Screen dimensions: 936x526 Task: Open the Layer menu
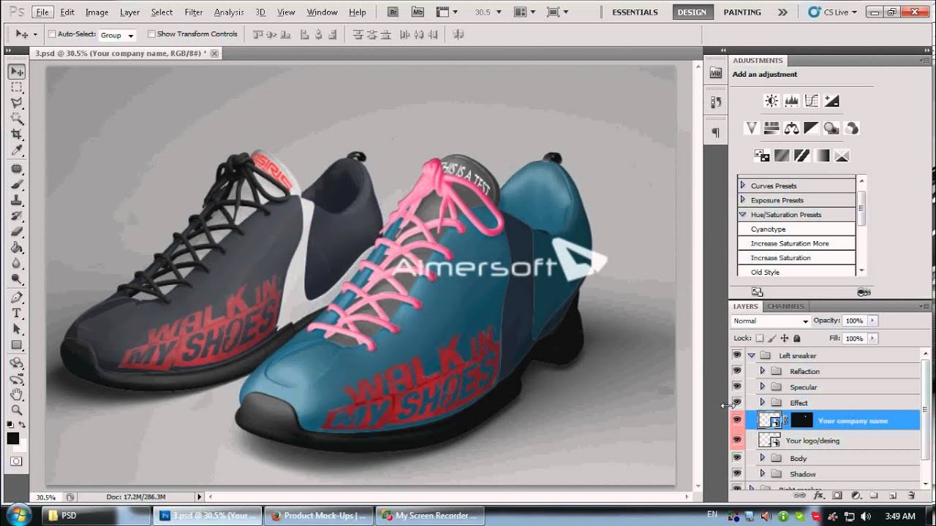point(129,12)
